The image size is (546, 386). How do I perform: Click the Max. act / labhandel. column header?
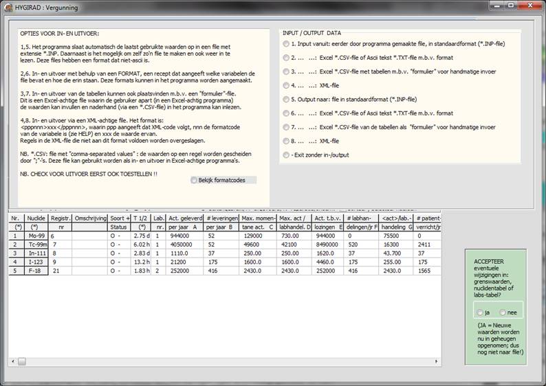pos(294,223)
